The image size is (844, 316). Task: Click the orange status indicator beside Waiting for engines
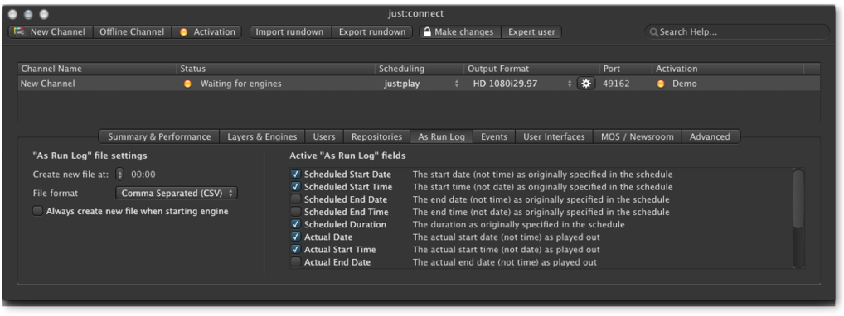pyautogui.click(x=187, y=84)
